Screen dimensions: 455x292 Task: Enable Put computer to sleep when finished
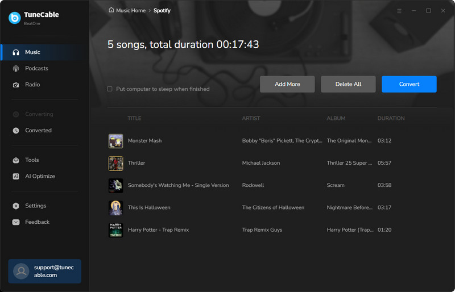[110, 89]
